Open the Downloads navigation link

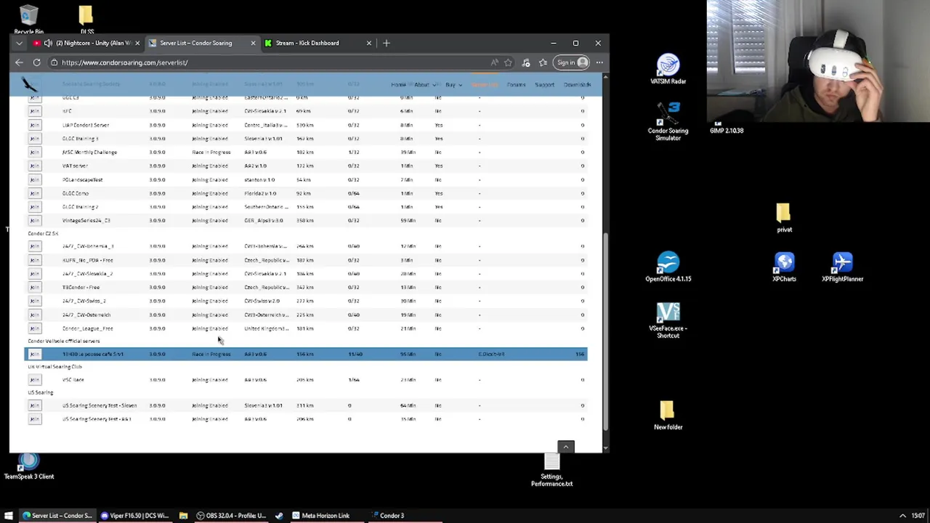click(577, 85)
